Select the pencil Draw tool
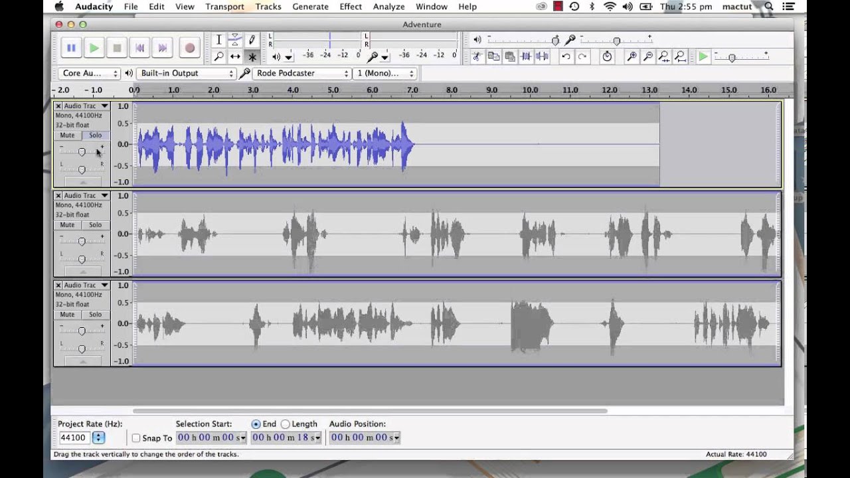 point(252,40)
